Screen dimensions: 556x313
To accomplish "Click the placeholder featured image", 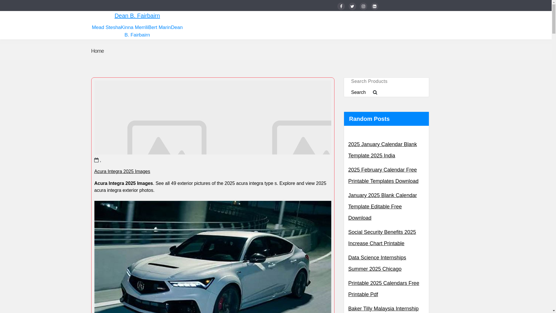I will point(213,117).
